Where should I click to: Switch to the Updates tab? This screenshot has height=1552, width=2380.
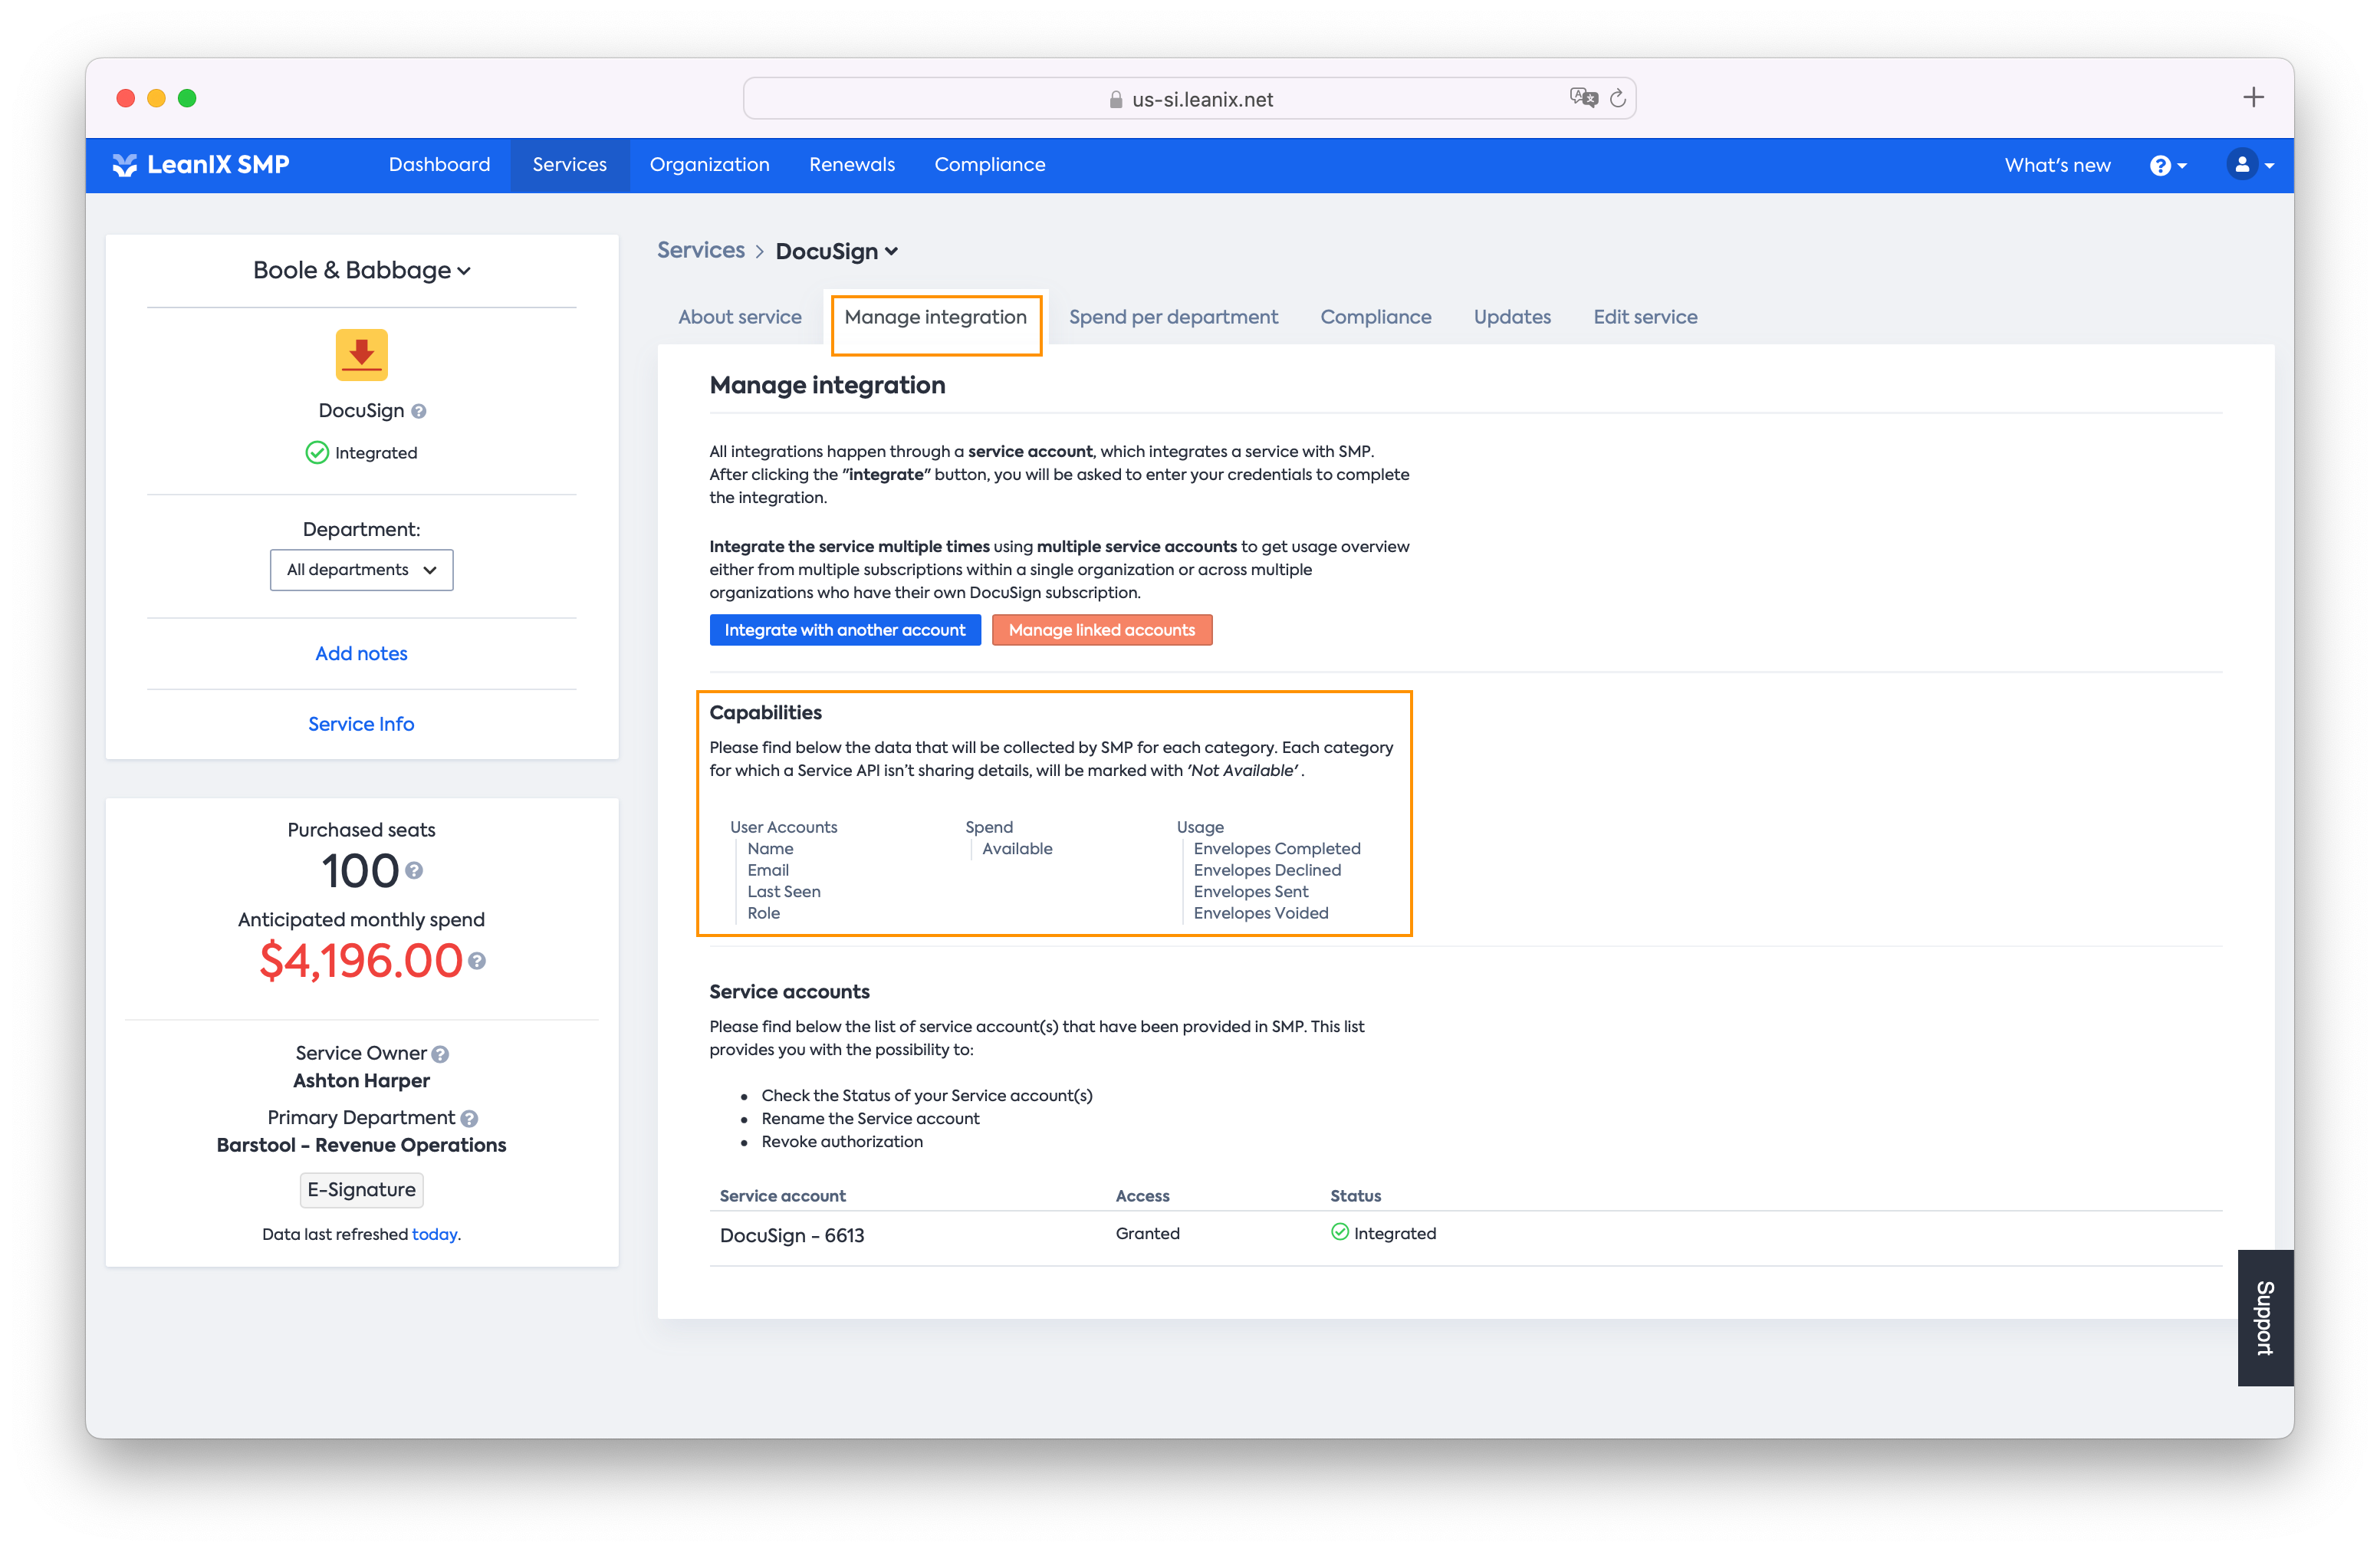(1512, 317)
